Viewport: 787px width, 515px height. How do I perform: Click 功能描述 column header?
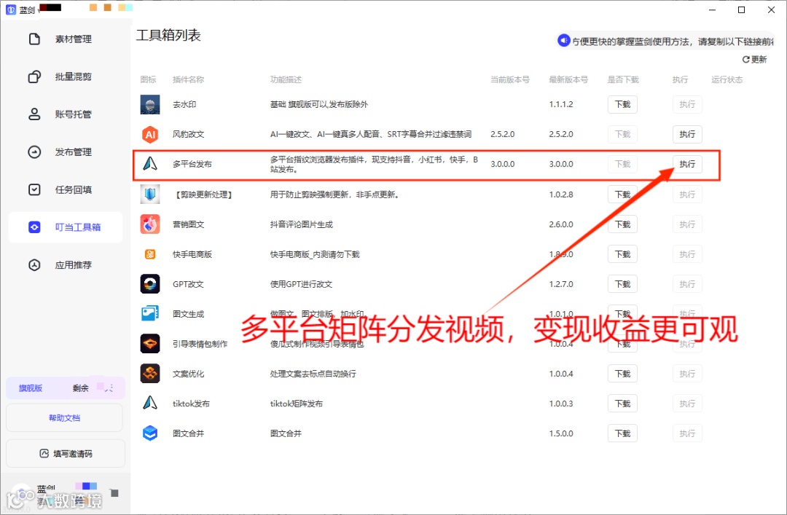(286, 79)
